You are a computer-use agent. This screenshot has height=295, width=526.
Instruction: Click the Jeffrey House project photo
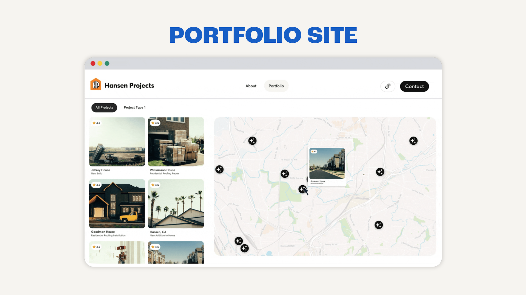[117, 142]
